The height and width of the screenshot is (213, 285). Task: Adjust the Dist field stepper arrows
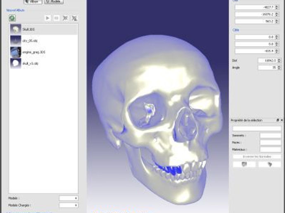click(279, 60)
